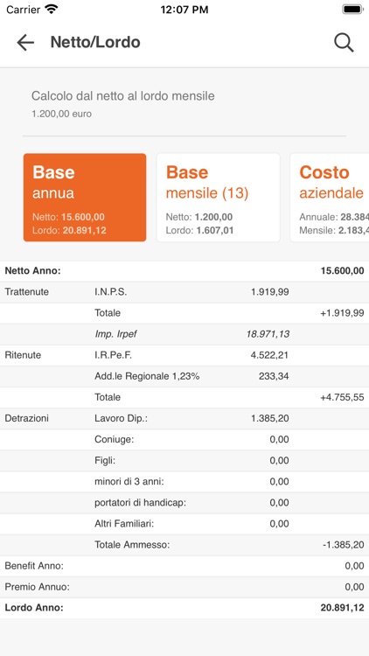The image size is (369, 656).
Task: Select the 'minori di 3 anni:' label
Action: [x=129, y=482]
